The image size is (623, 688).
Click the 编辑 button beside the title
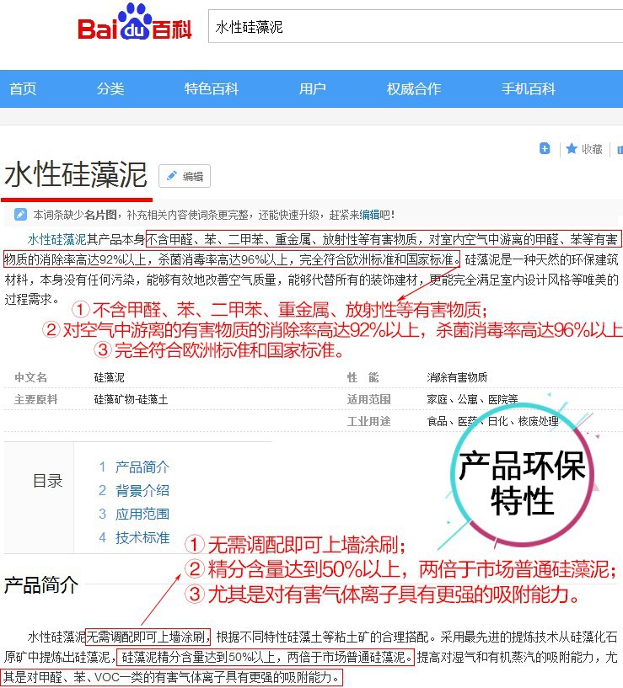click(x=185, y=176)
